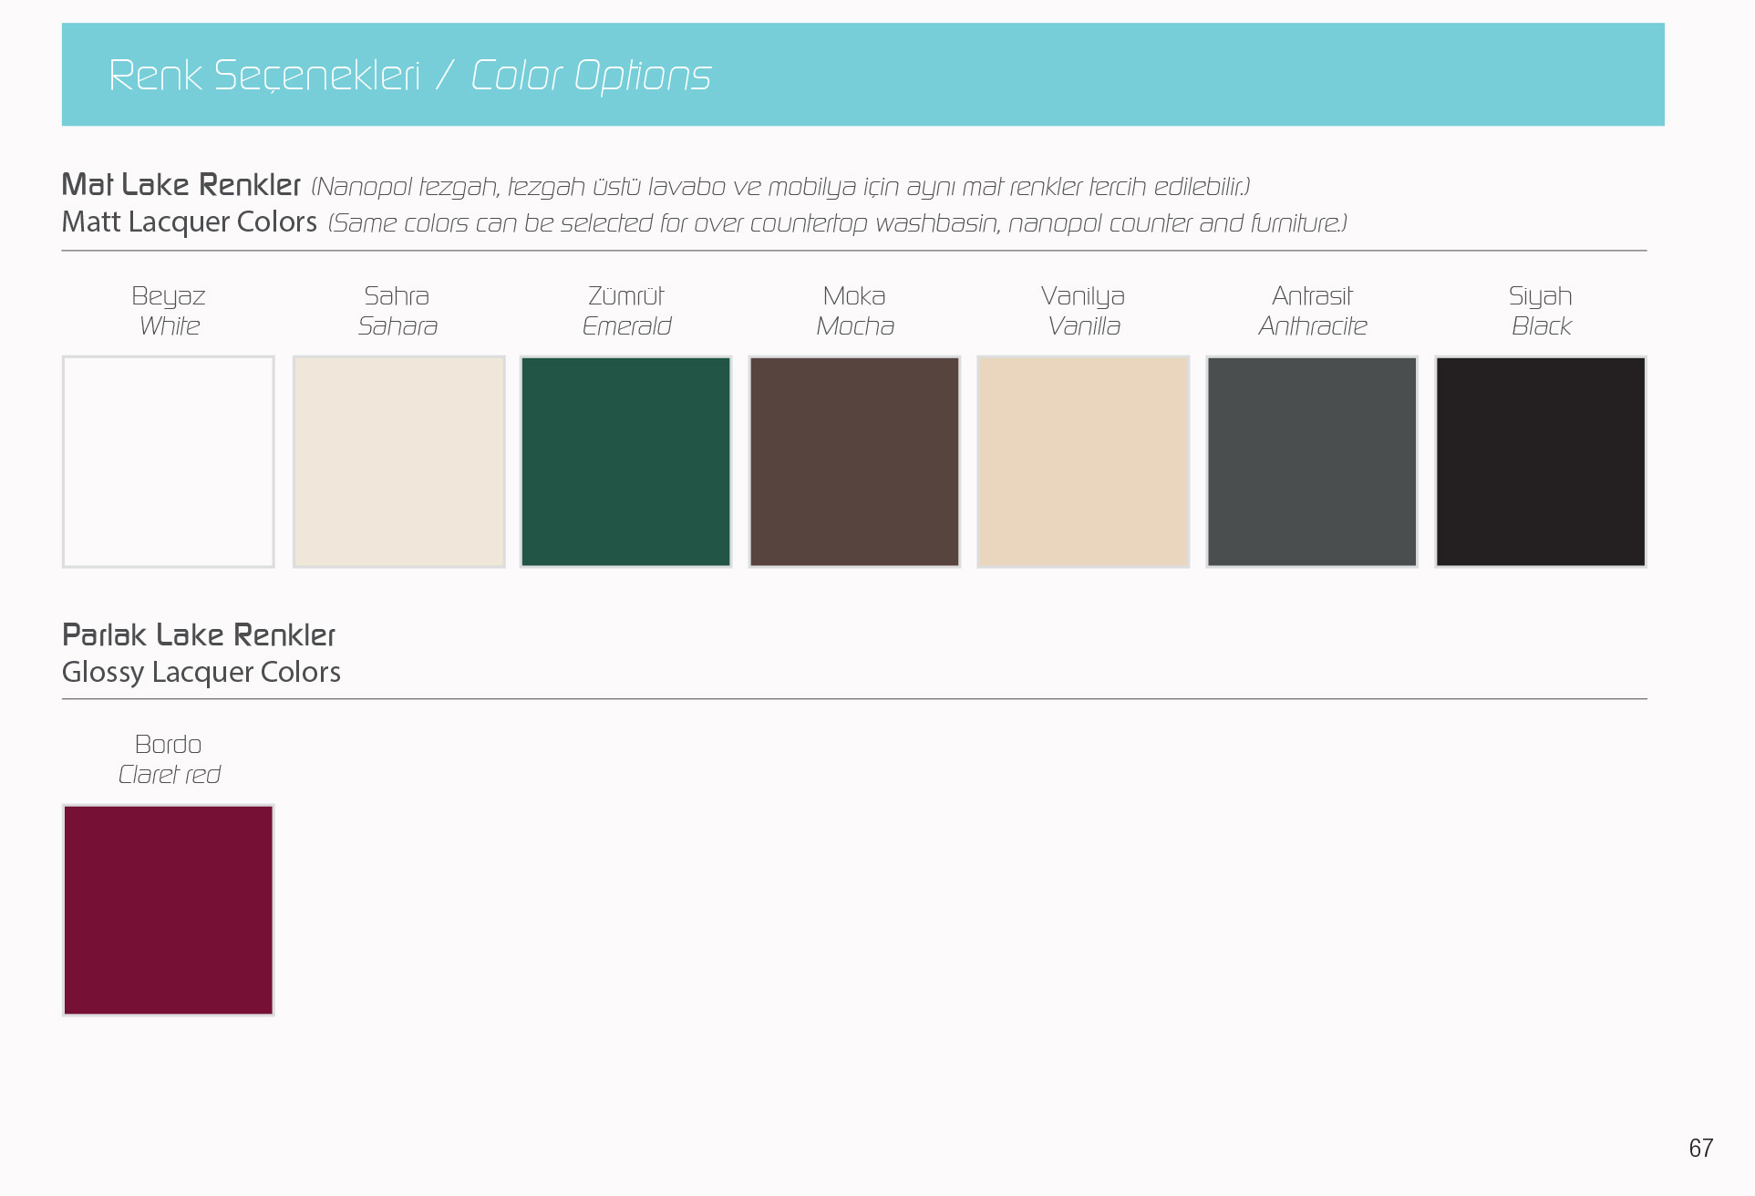1755x1196 pixels.
Task: Click the 'Mat Lake Renkler' heading
Action: (x=181, y=185)
